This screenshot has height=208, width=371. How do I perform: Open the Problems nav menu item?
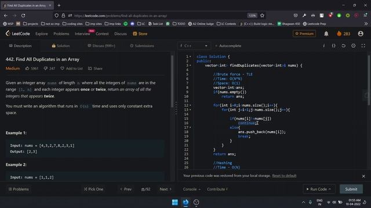(x=61, y=34)
